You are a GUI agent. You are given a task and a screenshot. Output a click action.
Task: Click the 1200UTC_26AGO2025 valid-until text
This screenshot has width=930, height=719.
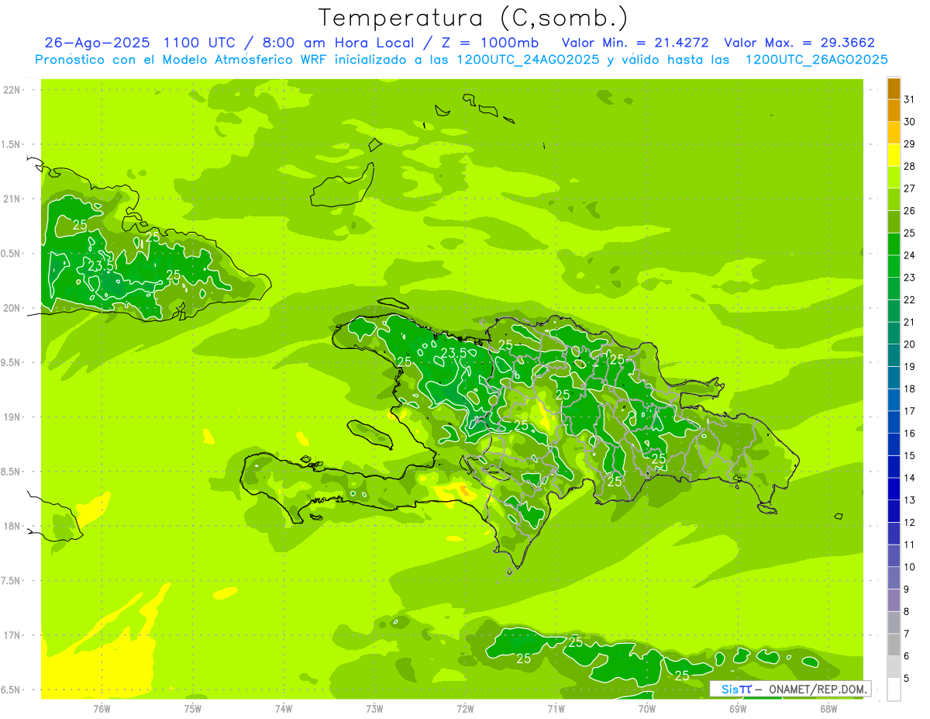click(817, 60)
